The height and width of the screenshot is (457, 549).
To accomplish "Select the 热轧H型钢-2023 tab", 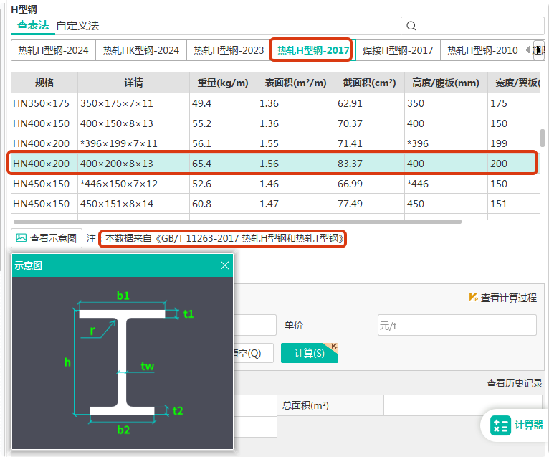I will click(x=229, y=50).
